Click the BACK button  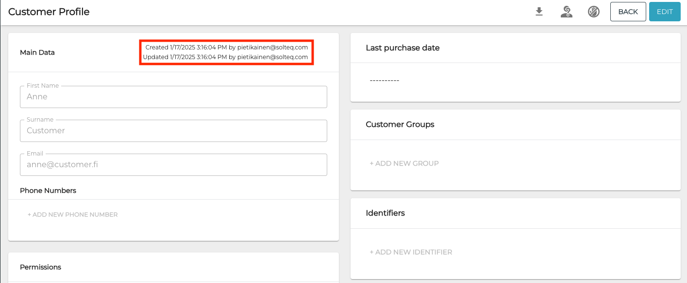click(628, 11)
